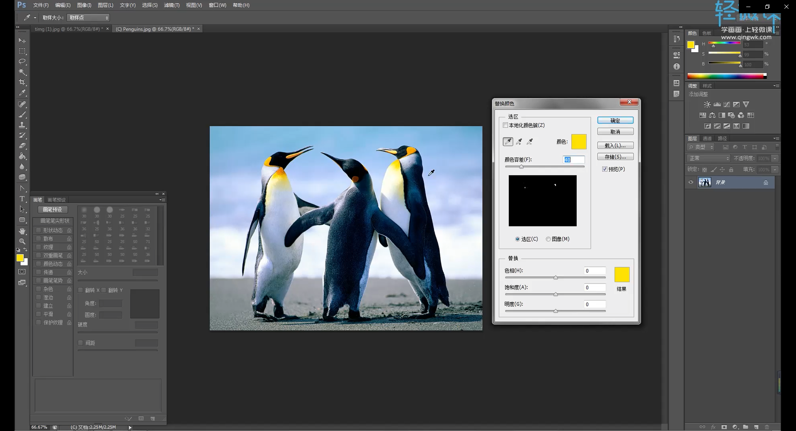This screenshot has height=431, width=796.
Task: Open the Filter menu
Action: [172, 5]
